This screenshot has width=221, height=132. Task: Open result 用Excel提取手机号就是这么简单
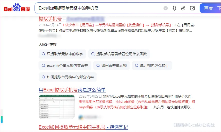click(72, 90)
